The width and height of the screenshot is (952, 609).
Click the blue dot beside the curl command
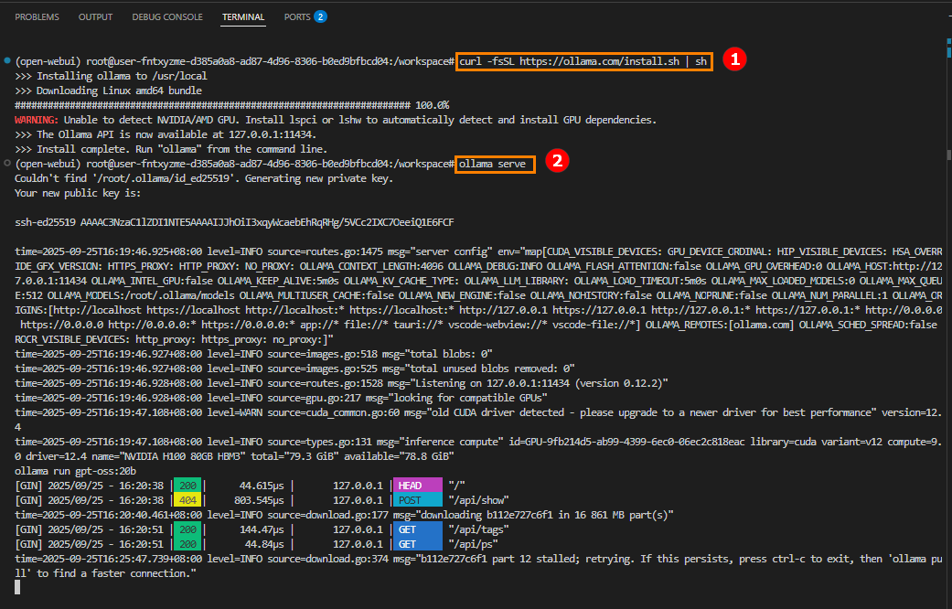pos(7,60)
